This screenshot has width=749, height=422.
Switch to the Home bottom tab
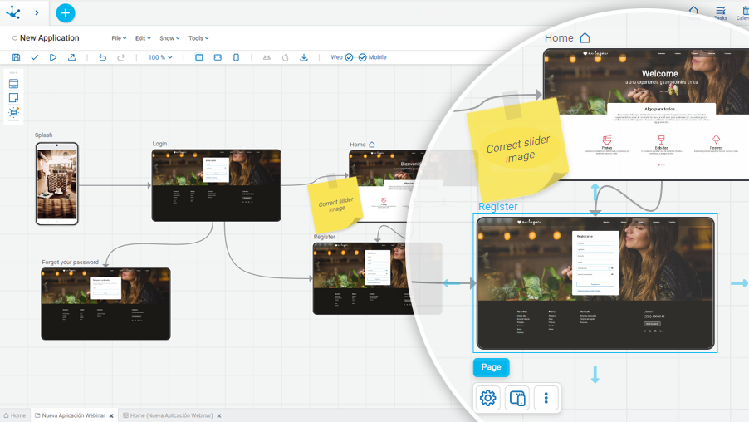[15, 416]
